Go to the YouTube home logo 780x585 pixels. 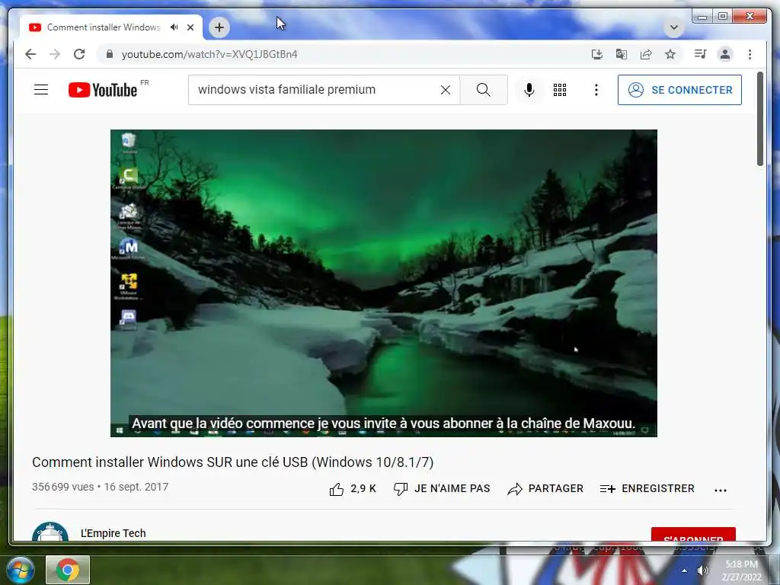(103, 90)
